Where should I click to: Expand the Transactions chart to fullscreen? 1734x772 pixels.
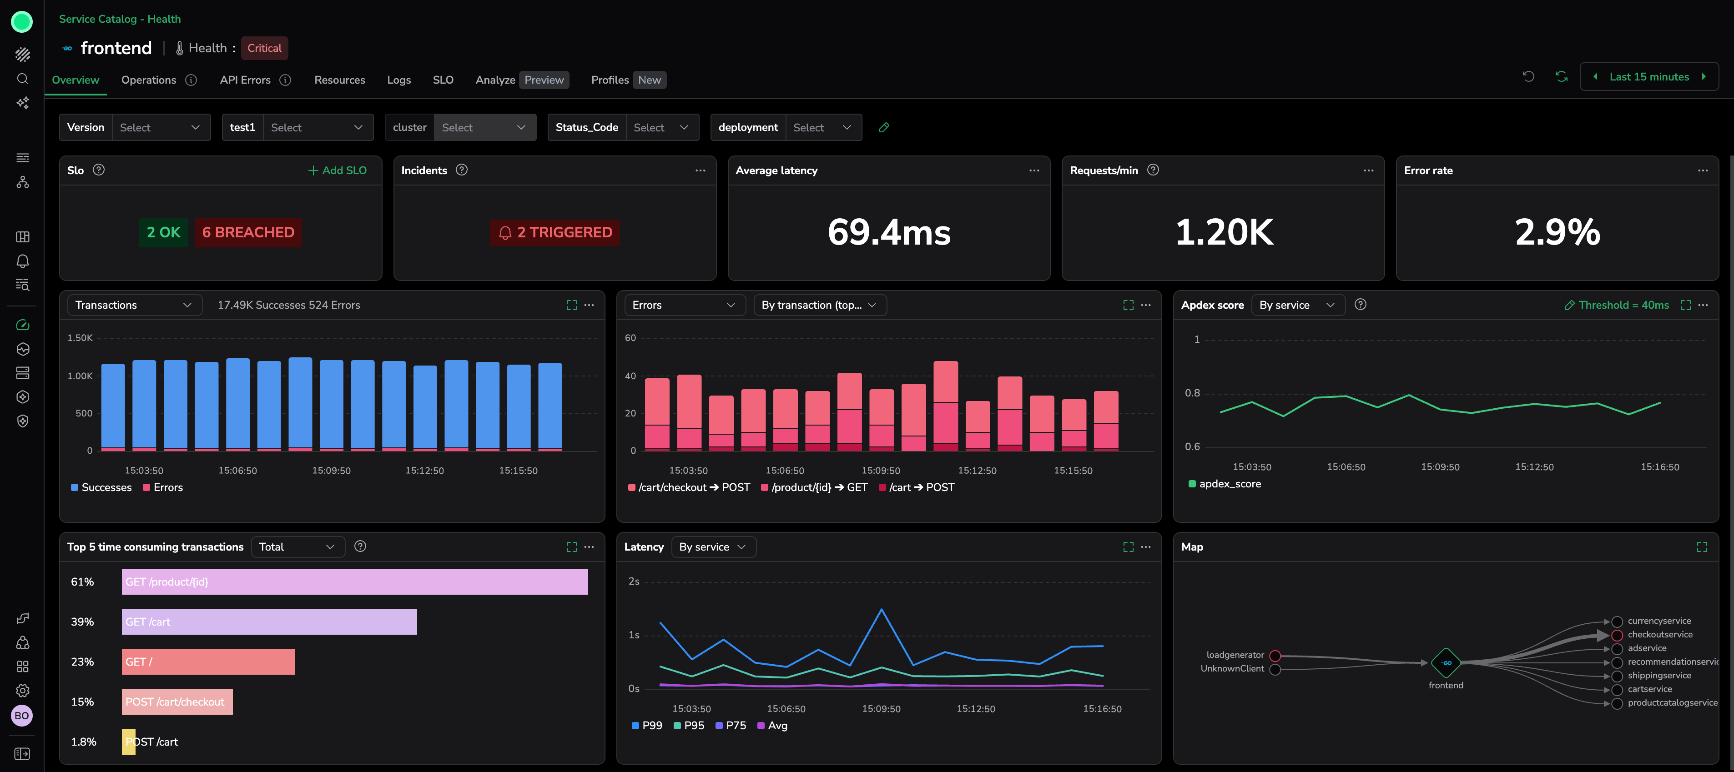coord(571,305)
